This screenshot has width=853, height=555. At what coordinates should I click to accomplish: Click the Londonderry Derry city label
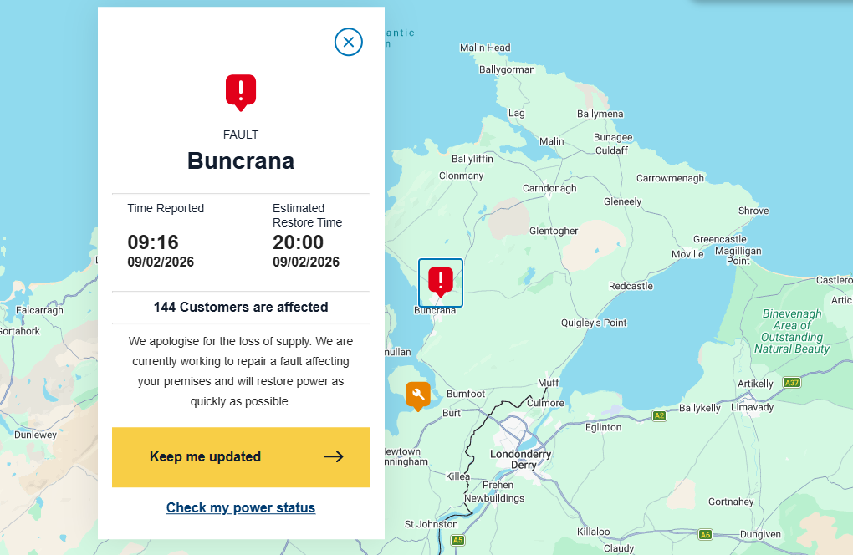(x=520, y=460)
